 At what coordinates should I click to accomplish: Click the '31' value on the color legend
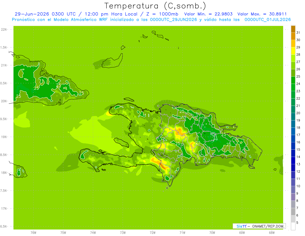coord(298,33)
